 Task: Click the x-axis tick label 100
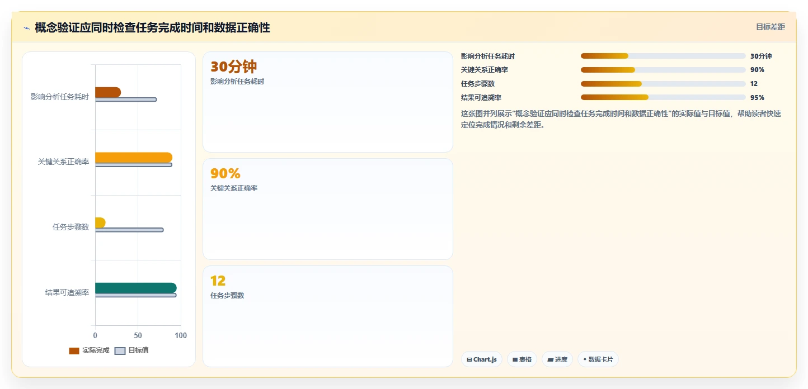(x=180, y=335)
